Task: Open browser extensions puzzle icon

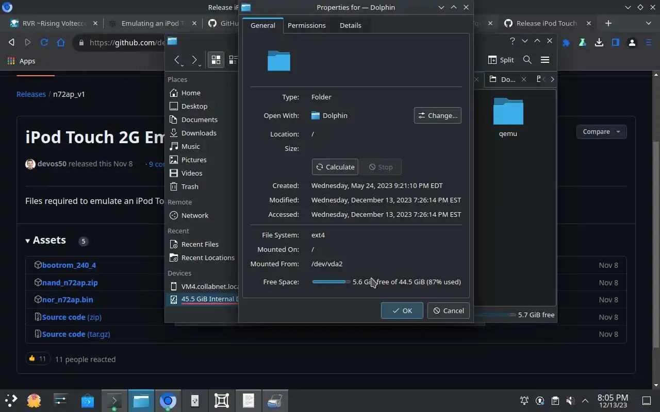Action: [x=566, y=43]
